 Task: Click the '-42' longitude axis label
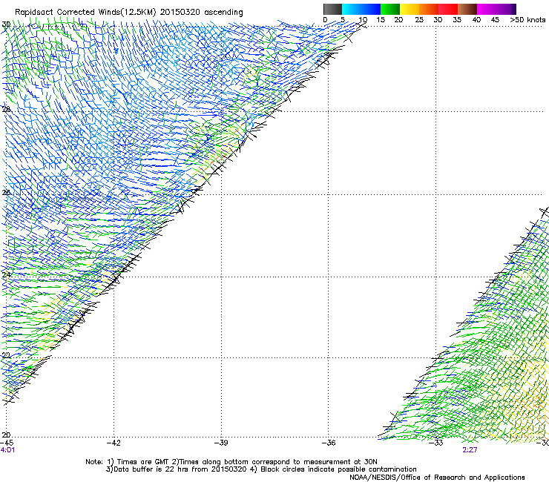(x=114, y=443)
